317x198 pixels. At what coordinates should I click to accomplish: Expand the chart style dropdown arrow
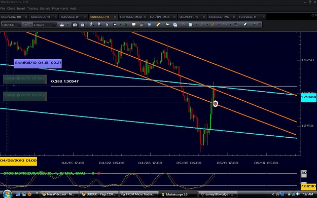click(x=67, y=25)
